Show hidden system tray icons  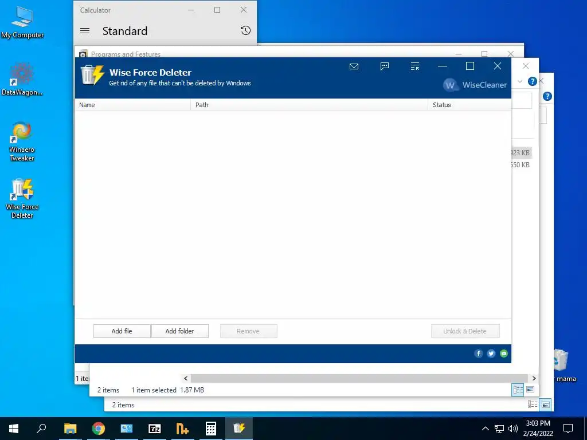click(x=485, y=429)
